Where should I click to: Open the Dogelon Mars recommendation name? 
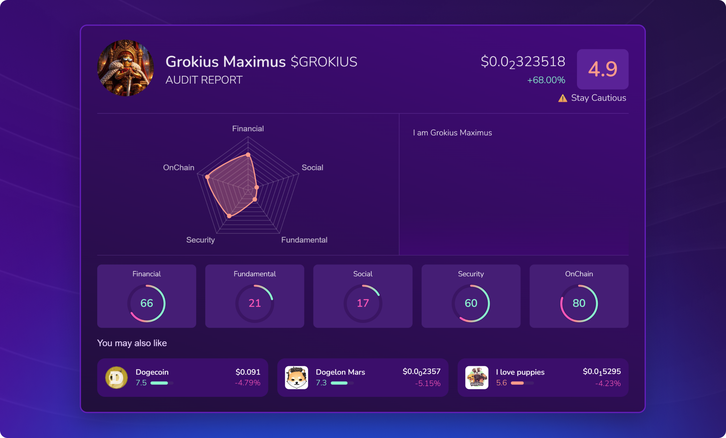[x=340, y=372]
